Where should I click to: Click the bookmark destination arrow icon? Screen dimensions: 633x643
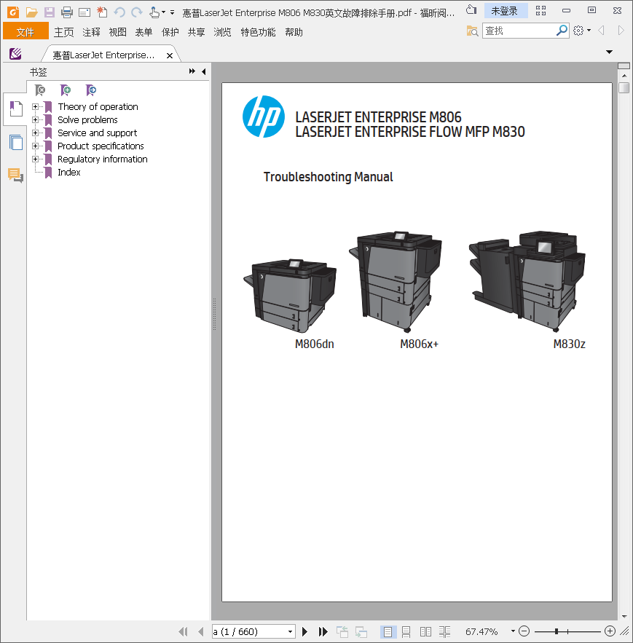pyautogui.click(x=90, y=90)
